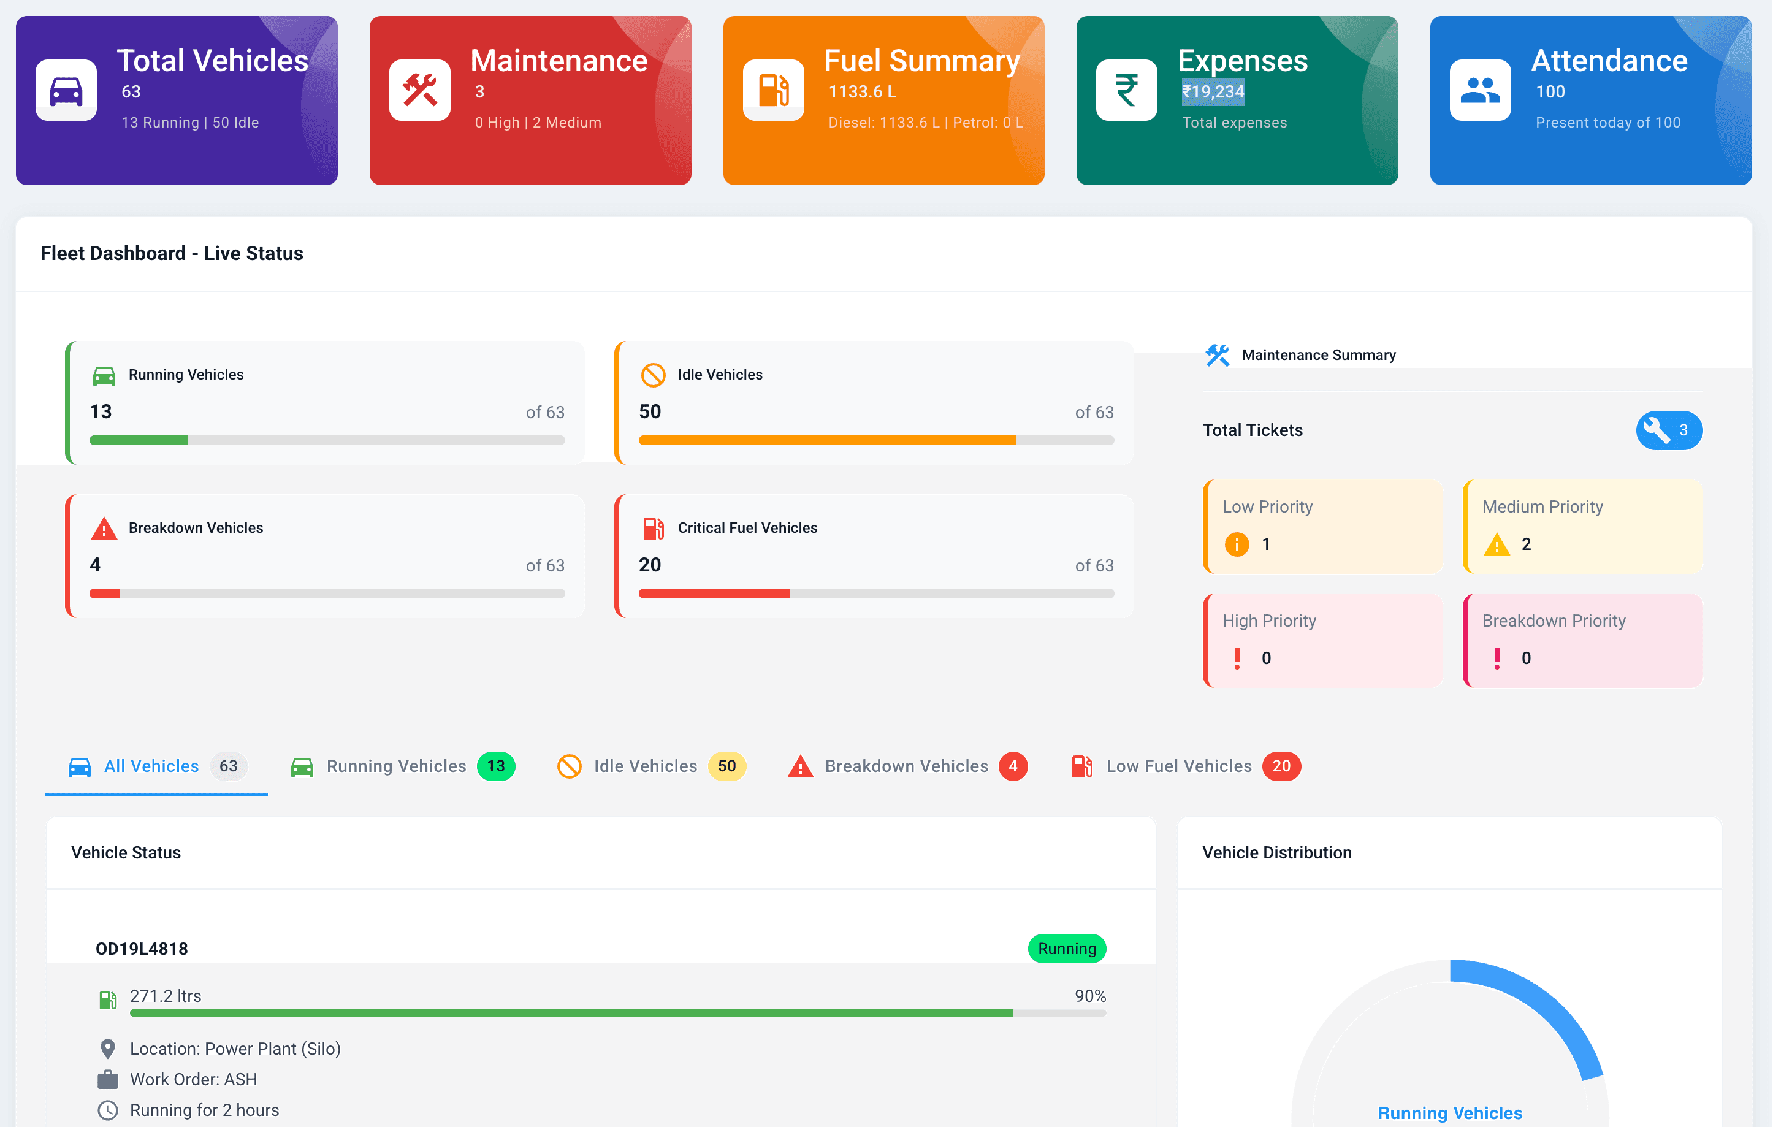Click the car icon on Total Vehicles card

66,91
